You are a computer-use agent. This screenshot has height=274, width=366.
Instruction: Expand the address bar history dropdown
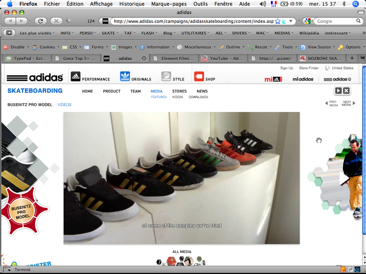pos(291,21)
